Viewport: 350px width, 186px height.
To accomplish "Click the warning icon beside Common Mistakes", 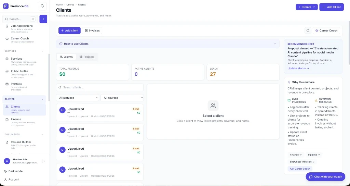I will click(316, 100).
